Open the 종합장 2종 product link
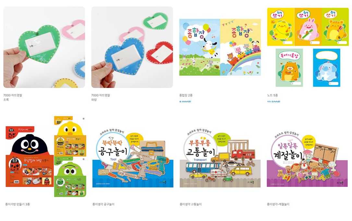The height and width of the screenshot is (221, 352). click(186, 95)
